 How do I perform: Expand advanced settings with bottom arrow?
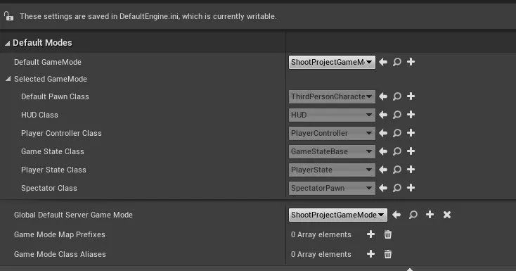pos(410,269)
